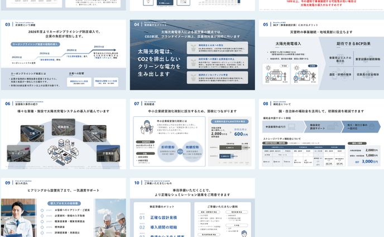The image size is (384, 237).
Task: Click the sun icon in slide 05's left diagram
Action: 268,68
